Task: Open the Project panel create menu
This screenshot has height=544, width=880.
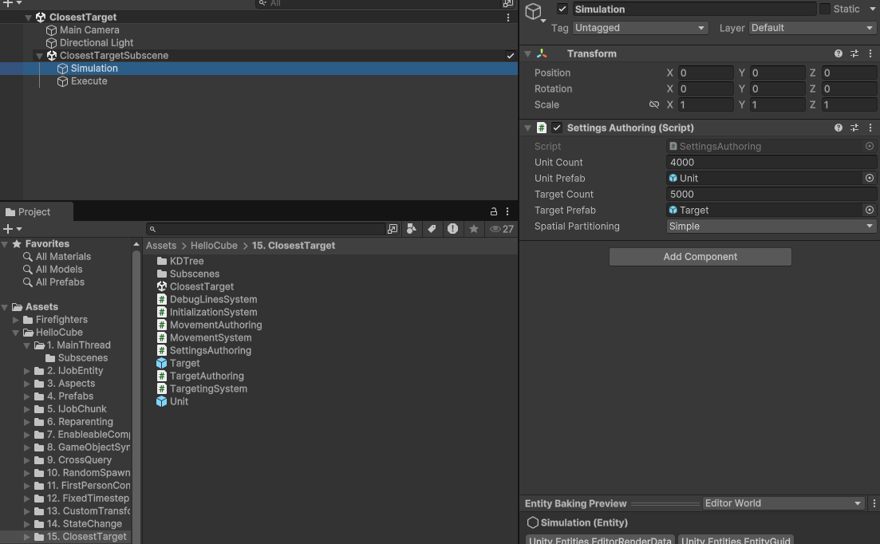Action: [12, 229]
